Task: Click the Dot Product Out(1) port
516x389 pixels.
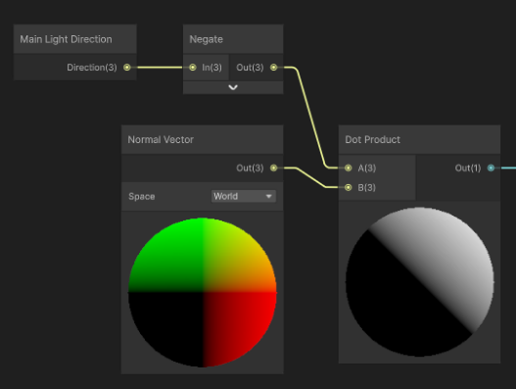Action: [491, 168]
